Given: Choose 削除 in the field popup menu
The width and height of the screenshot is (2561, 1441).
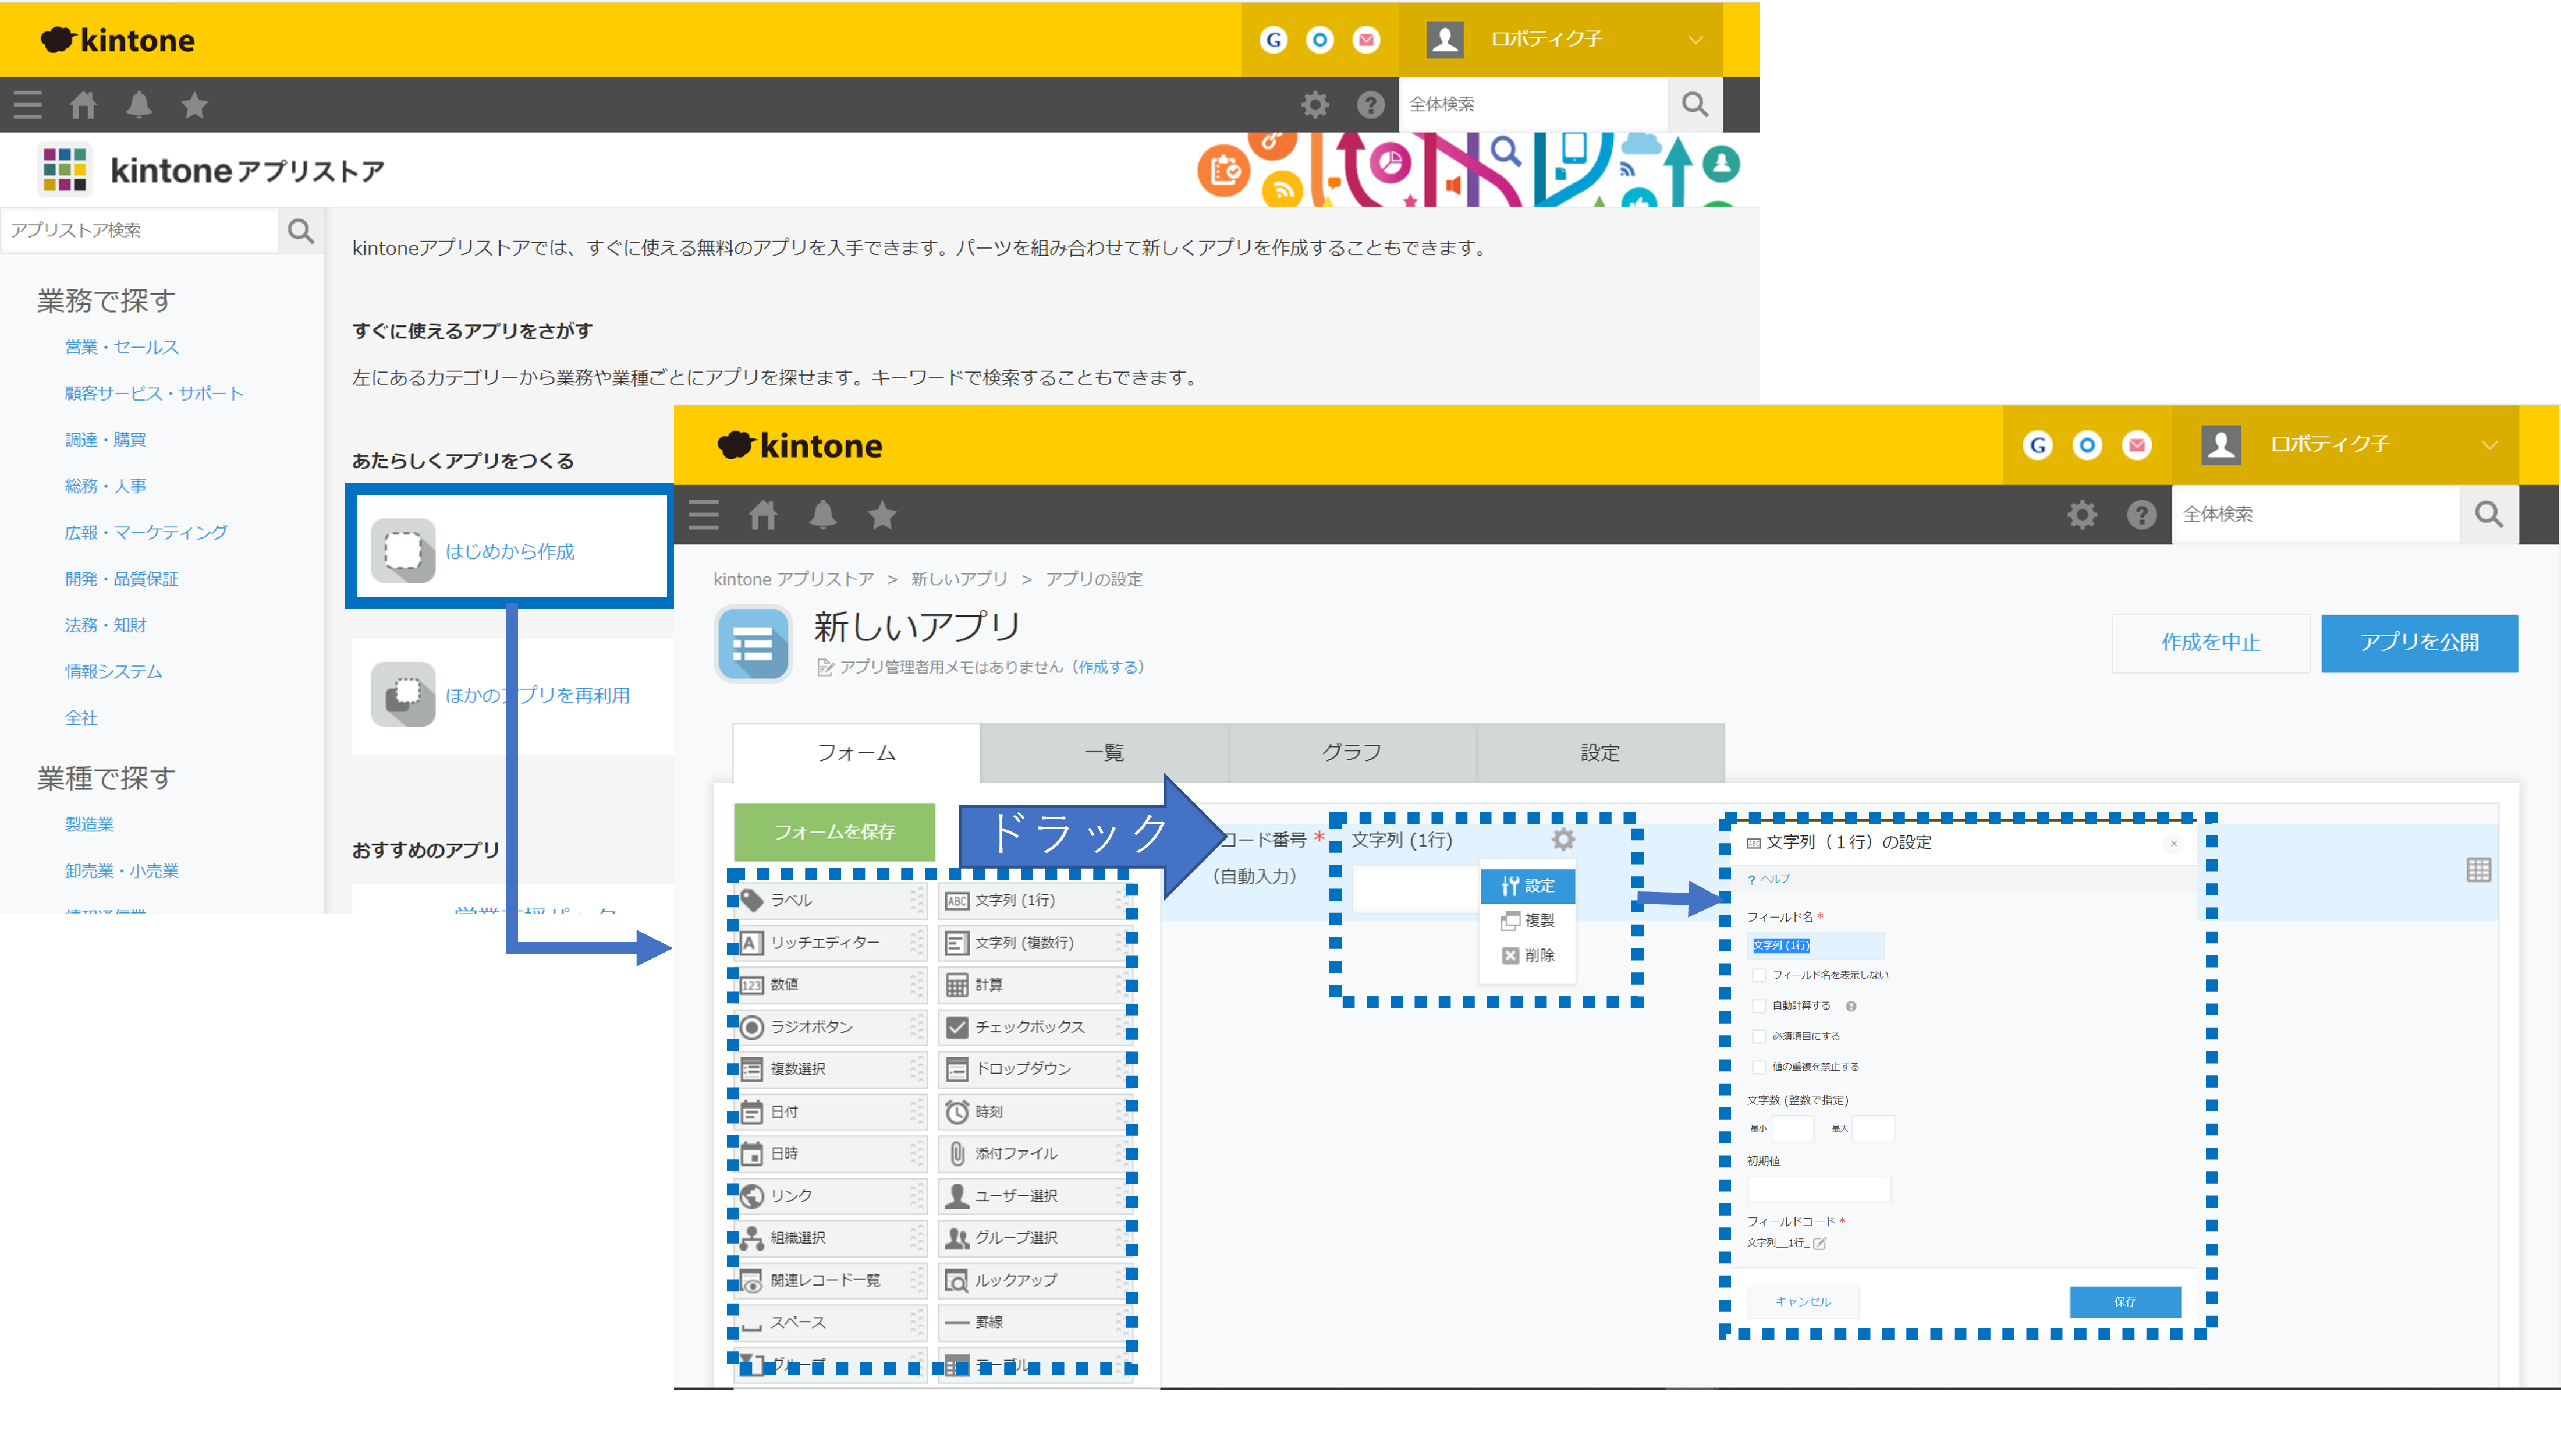Looking at the screenshot, I should tap(1527, 955).
